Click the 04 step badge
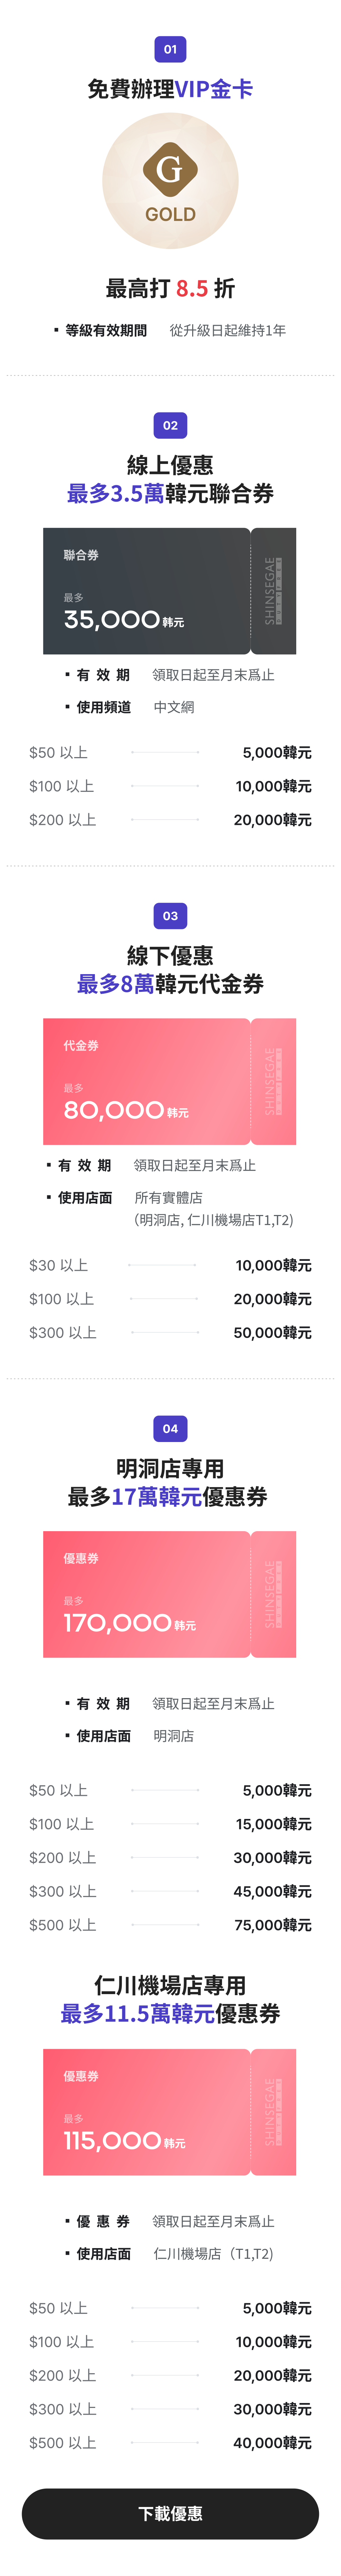341x2576 pixels. click(170, 1428)
